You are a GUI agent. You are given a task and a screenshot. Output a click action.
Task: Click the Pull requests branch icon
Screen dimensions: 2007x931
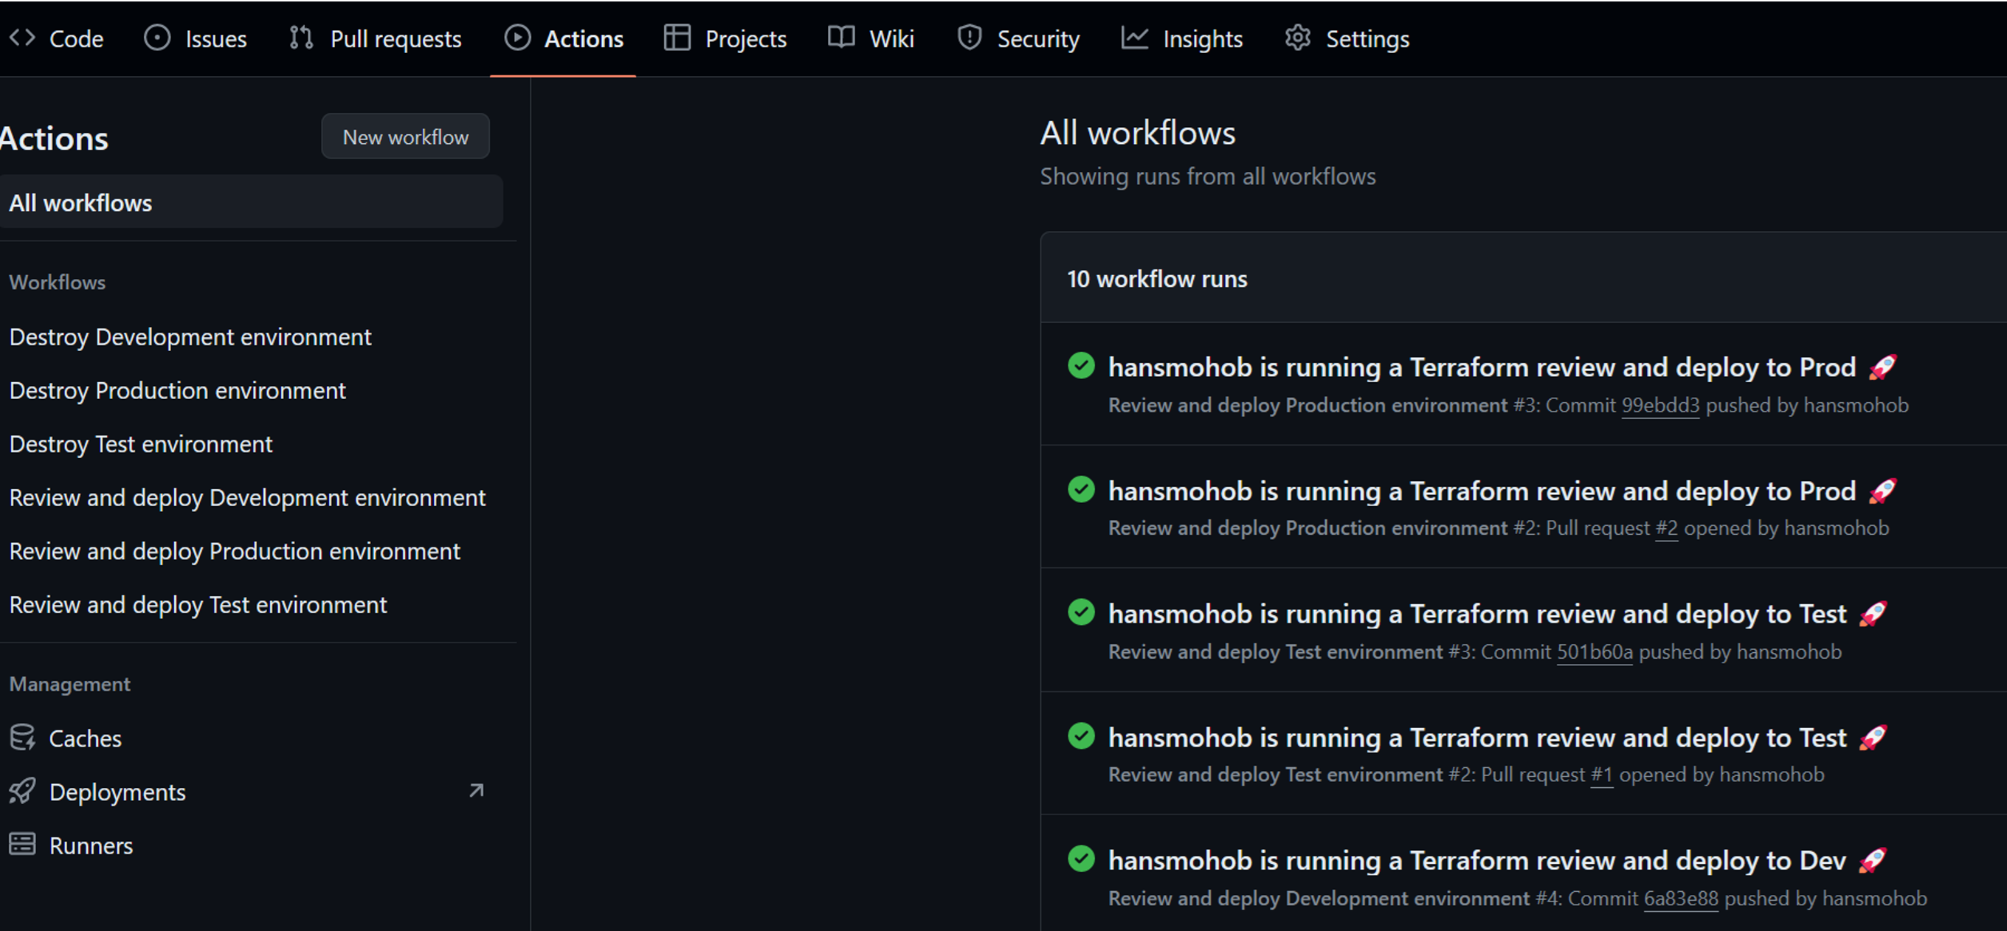pyautogui.click(x=299, y=38)
